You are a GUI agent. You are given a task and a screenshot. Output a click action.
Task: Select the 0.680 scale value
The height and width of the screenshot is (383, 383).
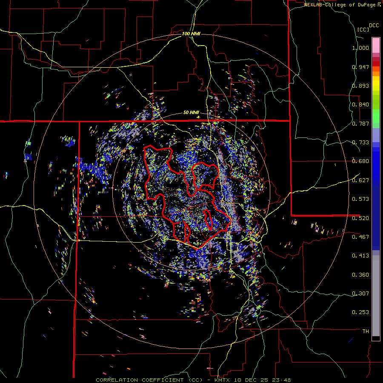tap(360, 161)
